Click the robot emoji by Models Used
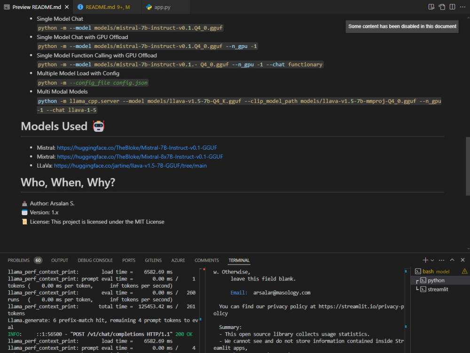This screenshot has height=353, width=470. 99,126
